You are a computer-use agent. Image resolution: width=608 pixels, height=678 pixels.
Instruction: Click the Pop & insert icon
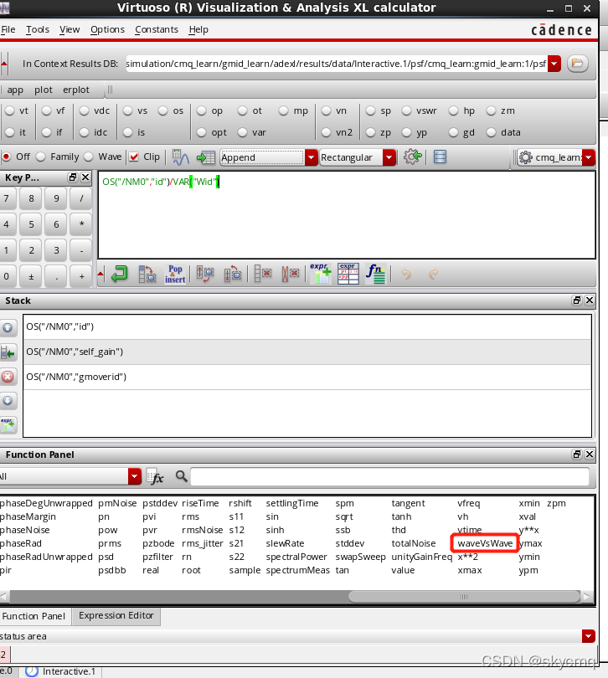tap(175, 275)
